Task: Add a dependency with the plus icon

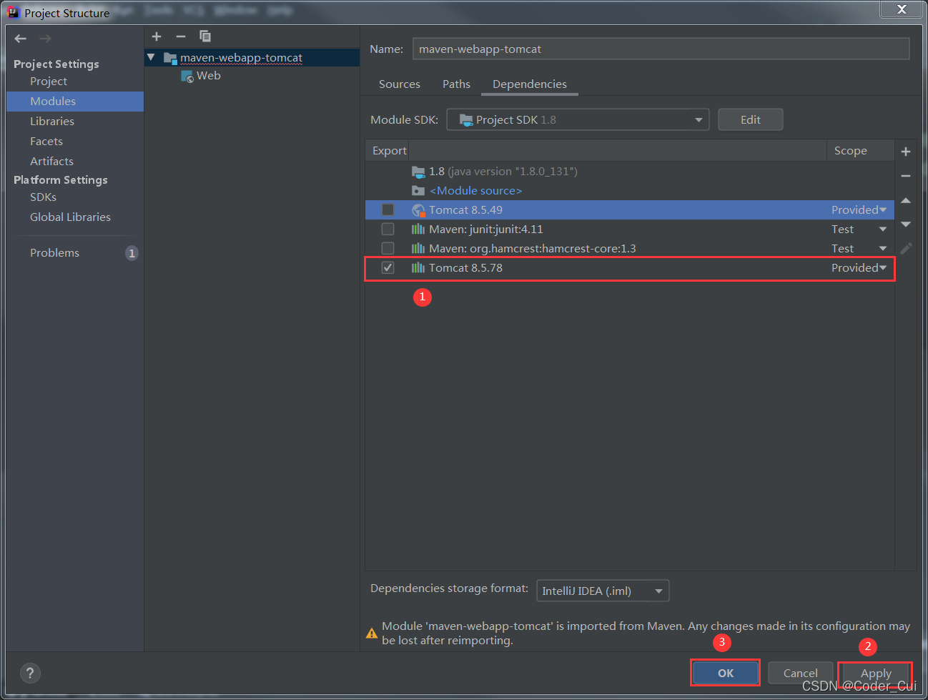Action: pyautogui.click(x=906, y=152)
